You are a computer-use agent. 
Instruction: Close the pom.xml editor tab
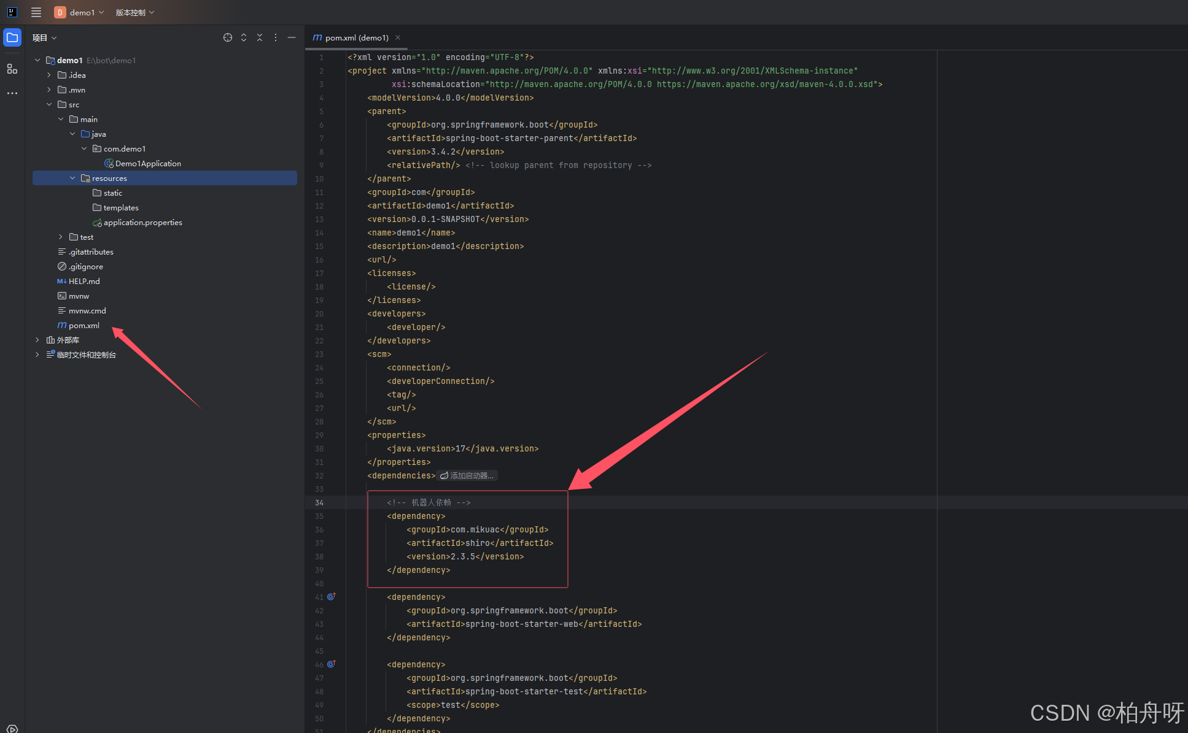click(398, 38)
